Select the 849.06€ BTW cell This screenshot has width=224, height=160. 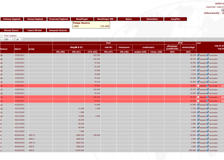[188, 150]
